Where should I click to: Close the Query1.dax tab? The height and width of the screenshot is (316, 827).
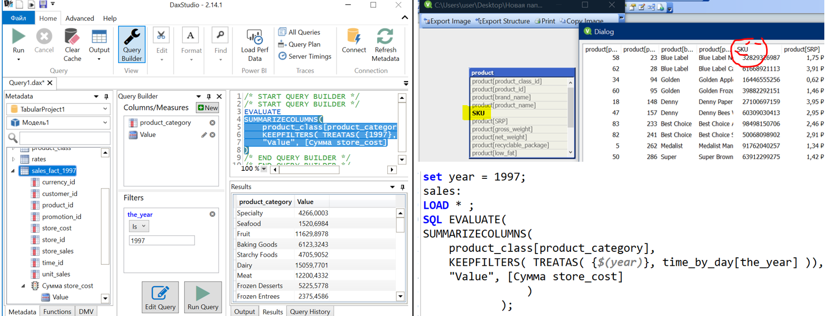50,83
